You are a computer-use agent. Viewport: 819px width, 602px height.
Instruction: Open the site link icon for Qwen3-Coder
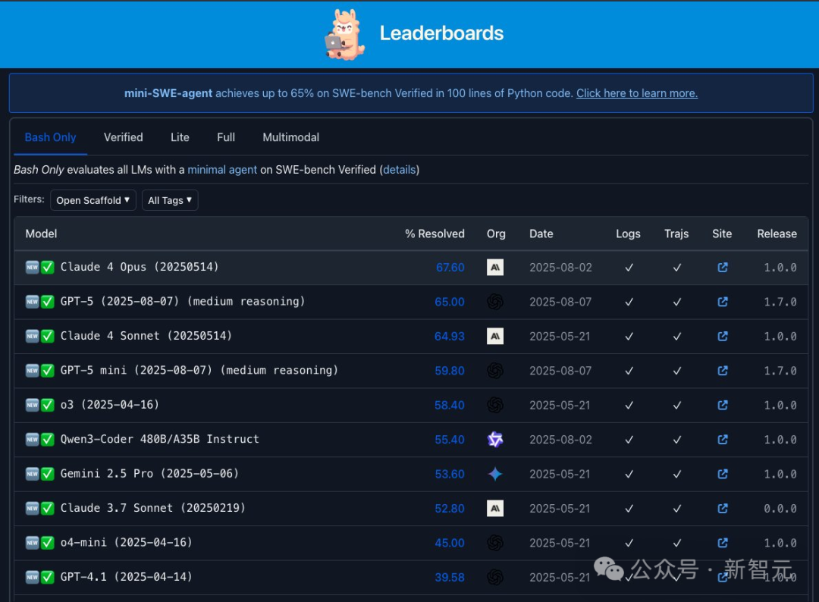(723, 440)
